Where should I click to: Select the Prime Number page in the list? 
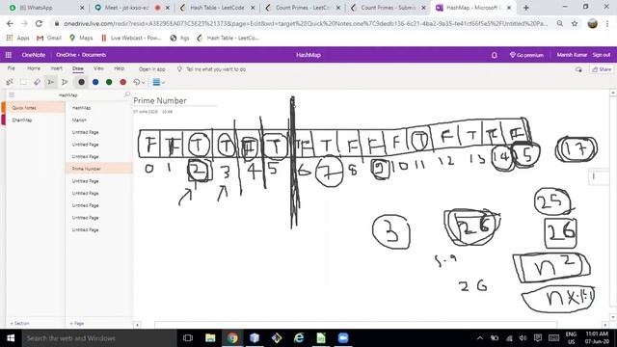99,169
